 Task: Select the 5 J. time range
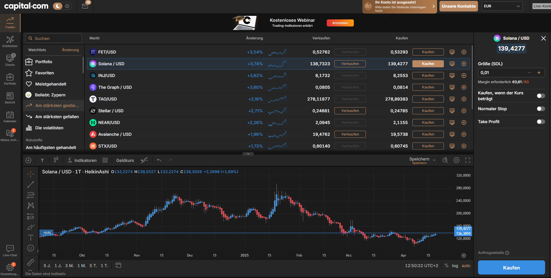47,266
